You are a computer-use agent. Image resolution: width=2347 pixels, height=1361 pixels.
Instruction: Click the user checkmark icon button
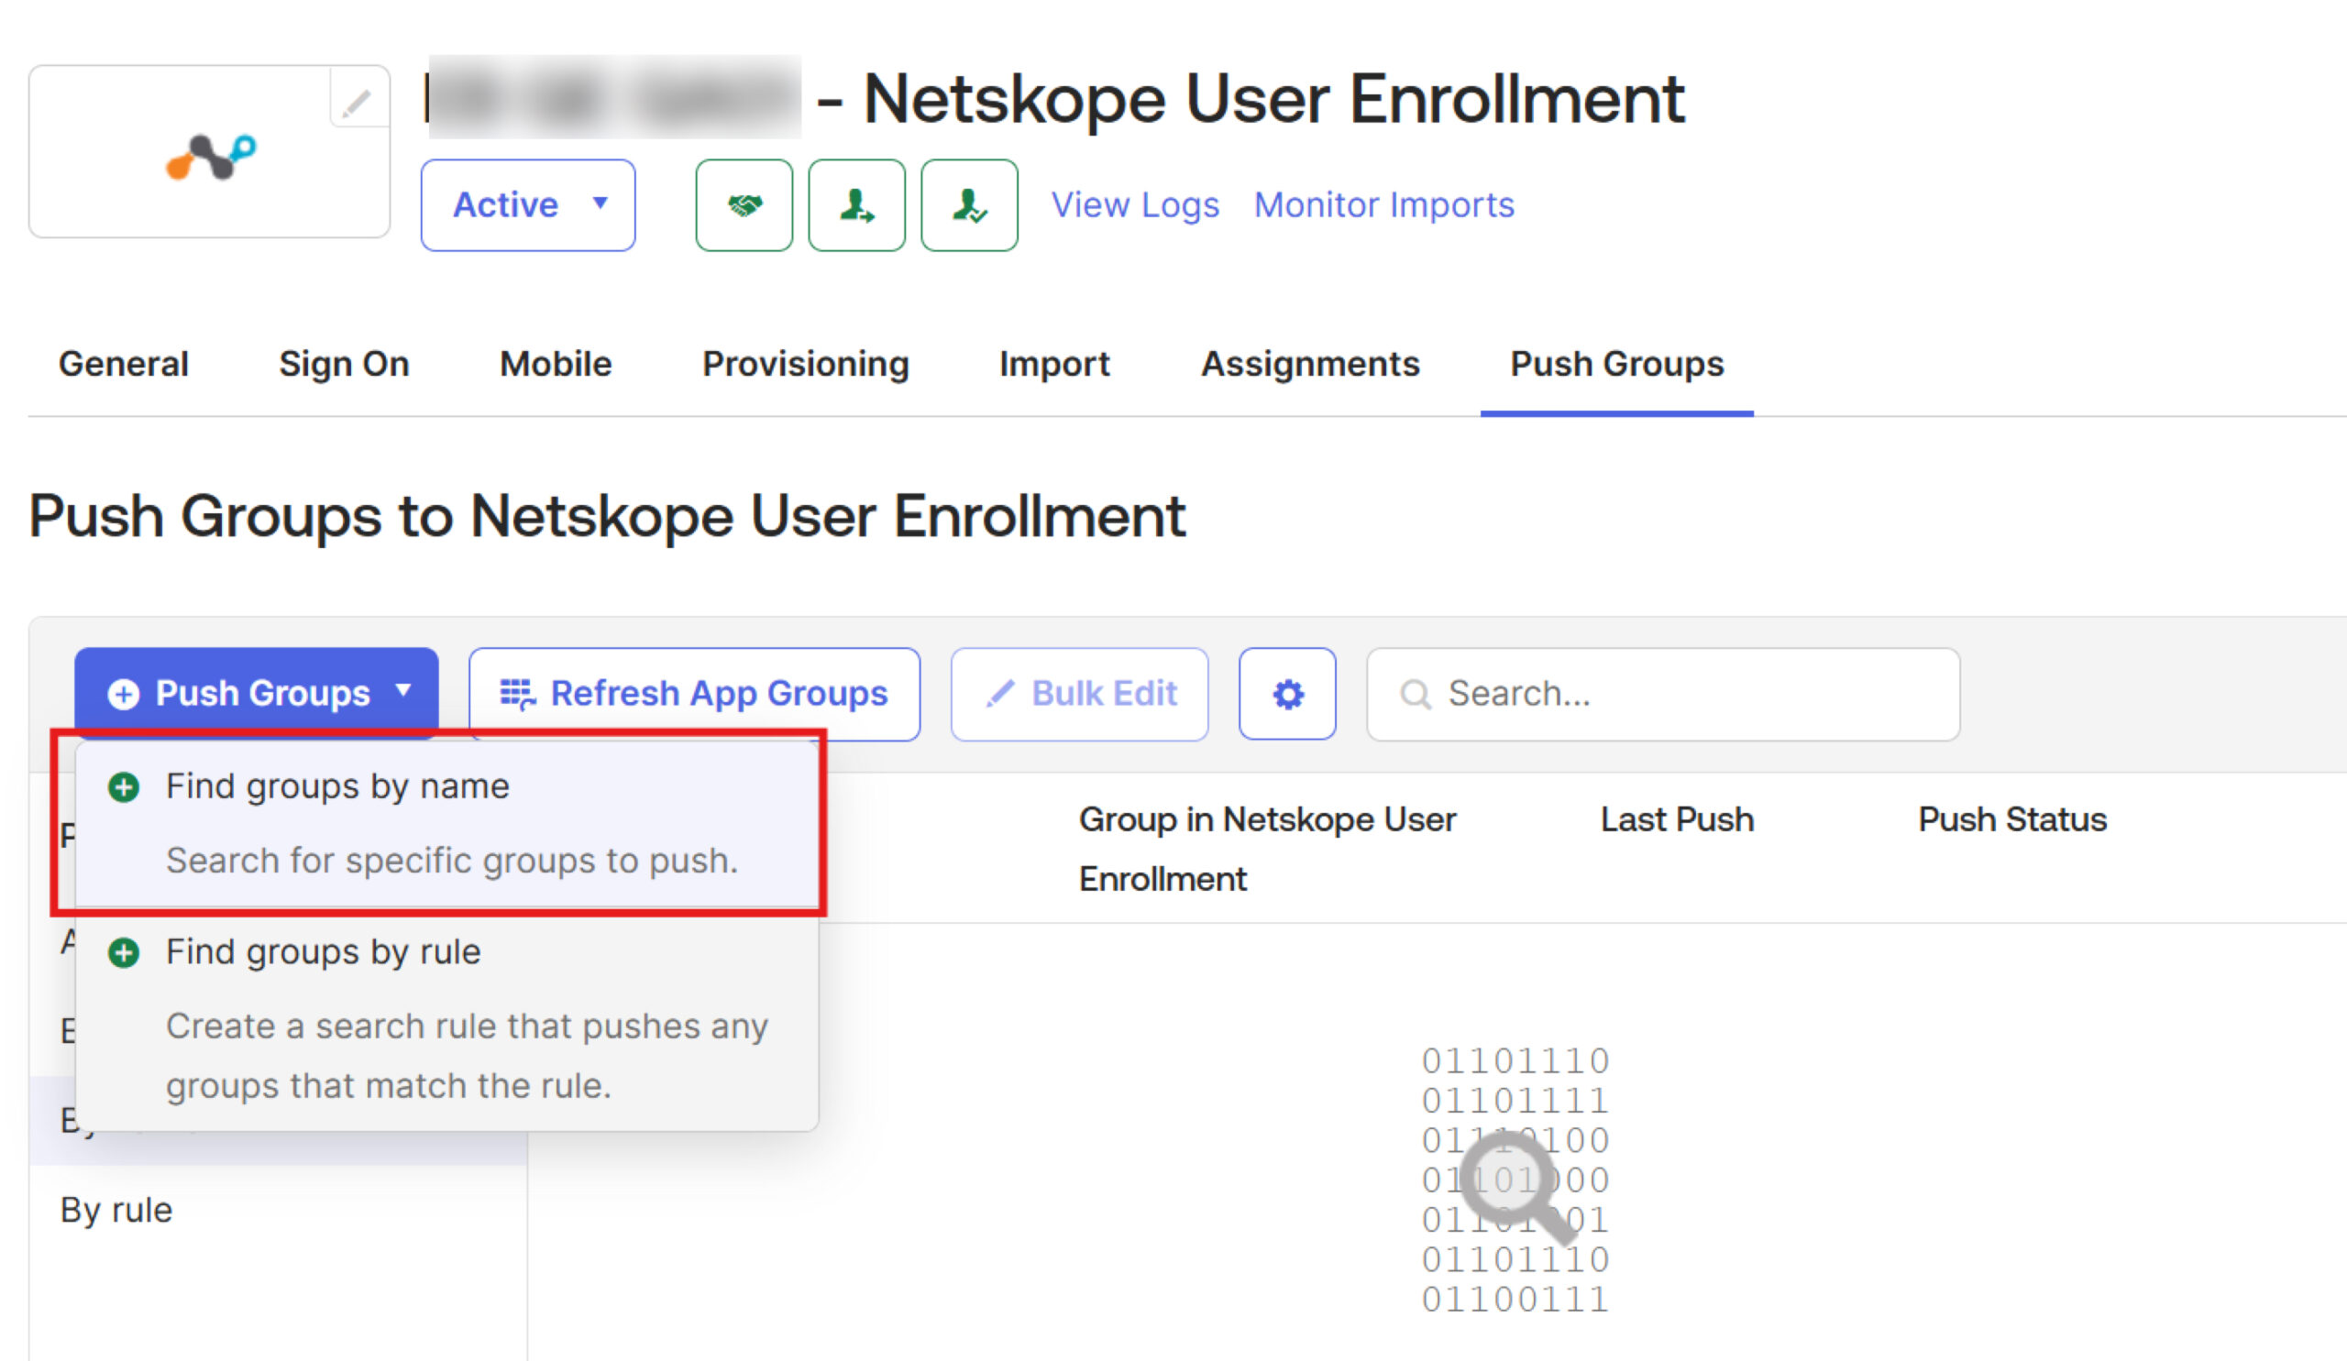click(x=970, y=204)
